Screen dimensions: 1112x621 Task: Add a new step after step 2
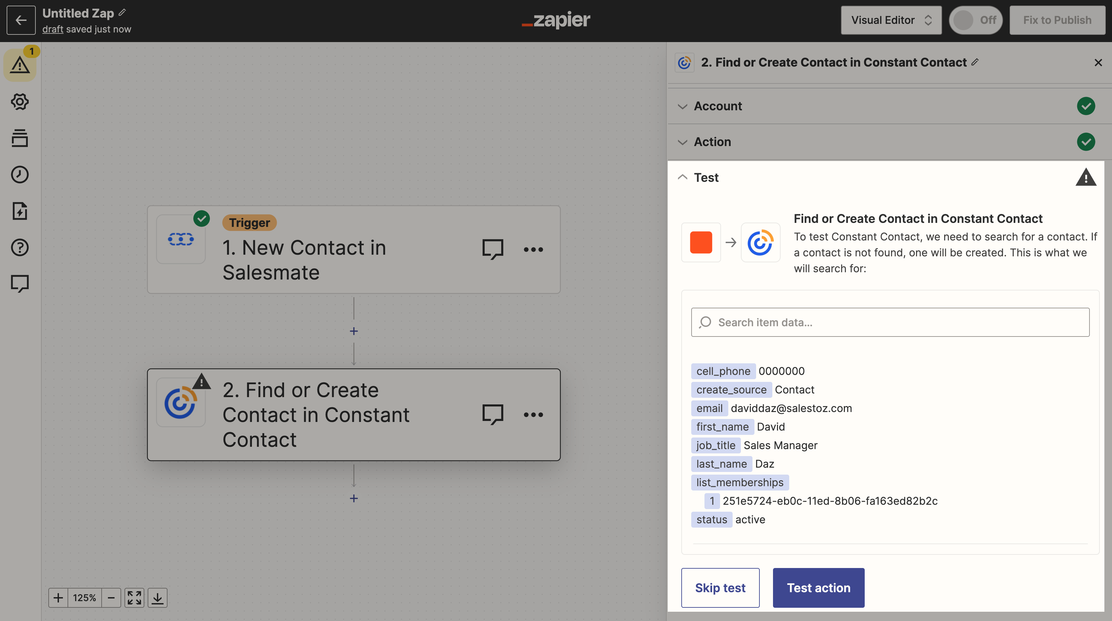pos(354,498)
